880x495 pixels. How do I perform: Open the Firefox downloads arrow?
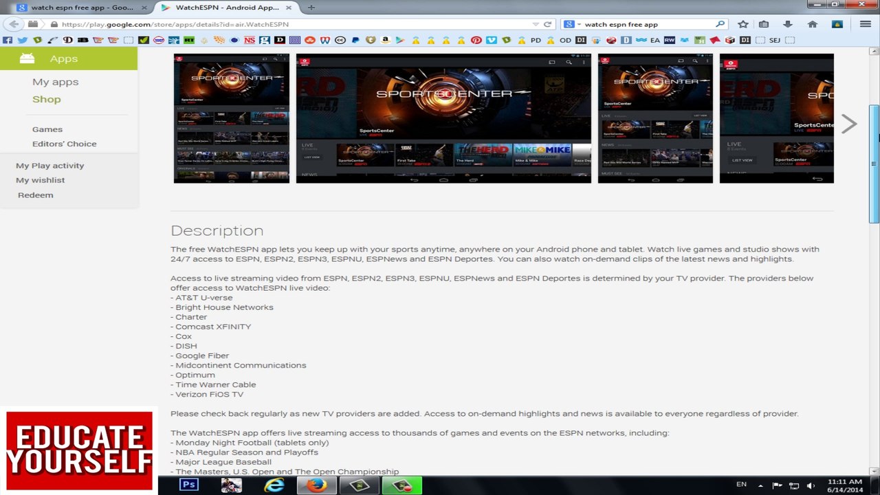(788, 24)
